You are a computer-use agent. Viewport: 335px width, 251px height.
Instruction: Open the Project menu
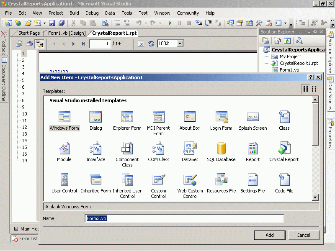56,13
